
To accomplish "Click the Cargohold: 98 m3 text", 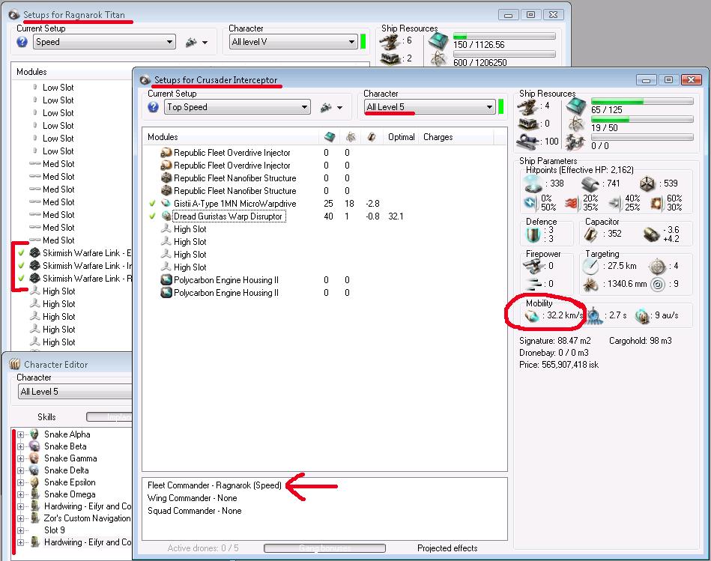I will coord(641,341).
